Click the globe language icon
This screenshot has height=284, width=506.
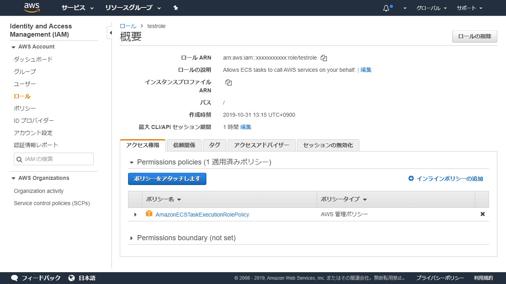[x=72, y=278]
